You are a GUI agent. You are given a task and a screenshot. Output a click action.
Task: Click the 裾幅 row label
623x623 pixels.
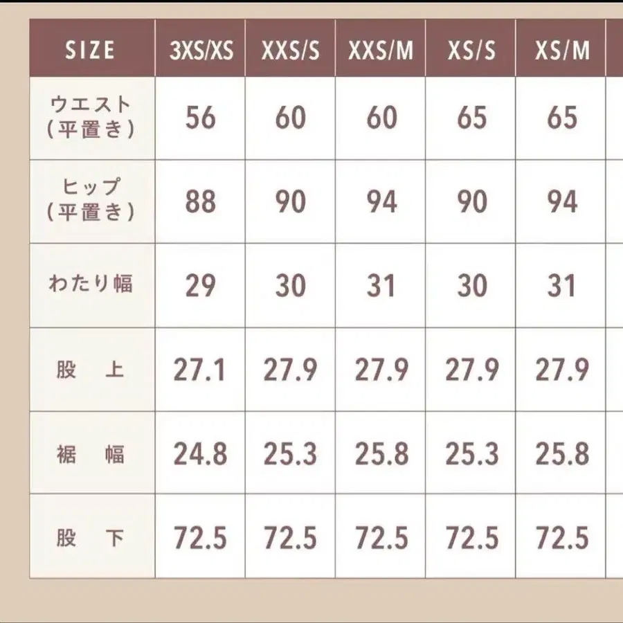(91, 454)
